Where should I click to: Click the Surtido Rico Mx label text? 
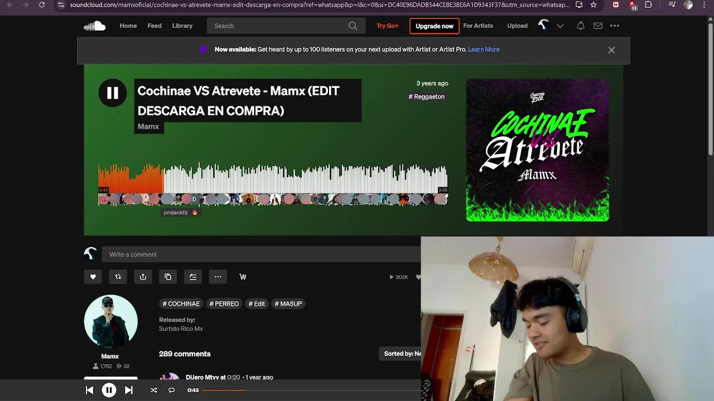181,329
